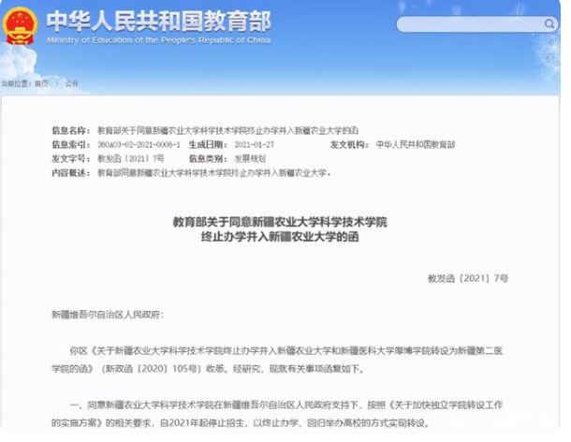Select the 信息索引 label

tap(70, 144)
